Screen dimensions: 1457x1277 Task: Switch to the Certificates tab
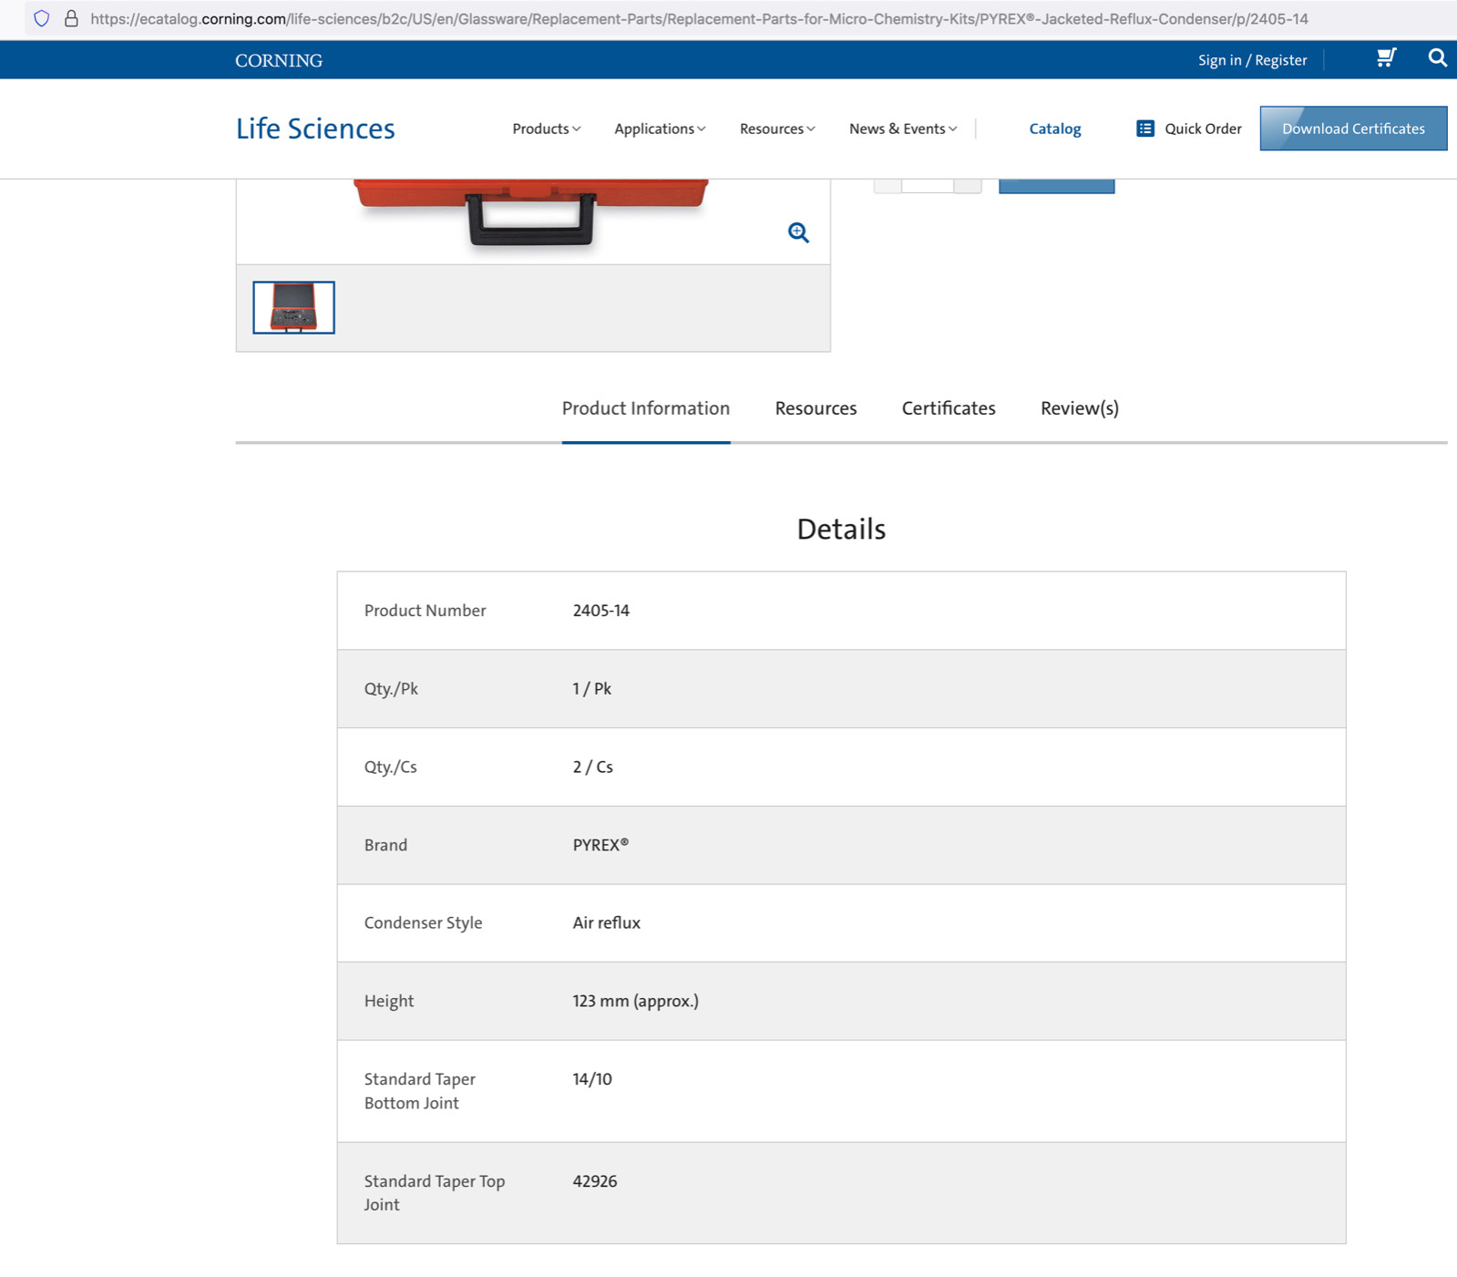[949, 408]
